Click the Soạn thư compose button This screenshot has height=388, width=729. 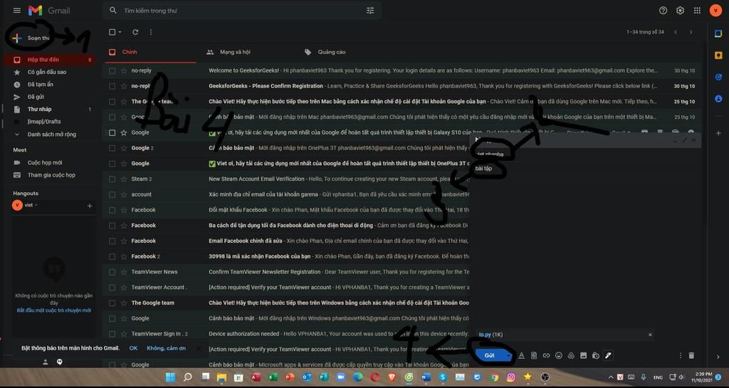pos(31,38)
